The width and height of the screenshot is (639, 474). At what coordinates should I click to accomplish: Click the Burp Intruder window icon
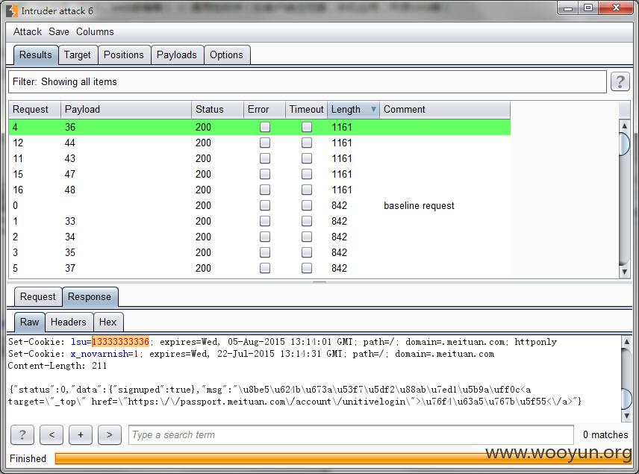12,11
